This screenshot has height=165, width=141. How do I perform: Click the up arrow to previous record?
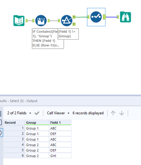113,113
